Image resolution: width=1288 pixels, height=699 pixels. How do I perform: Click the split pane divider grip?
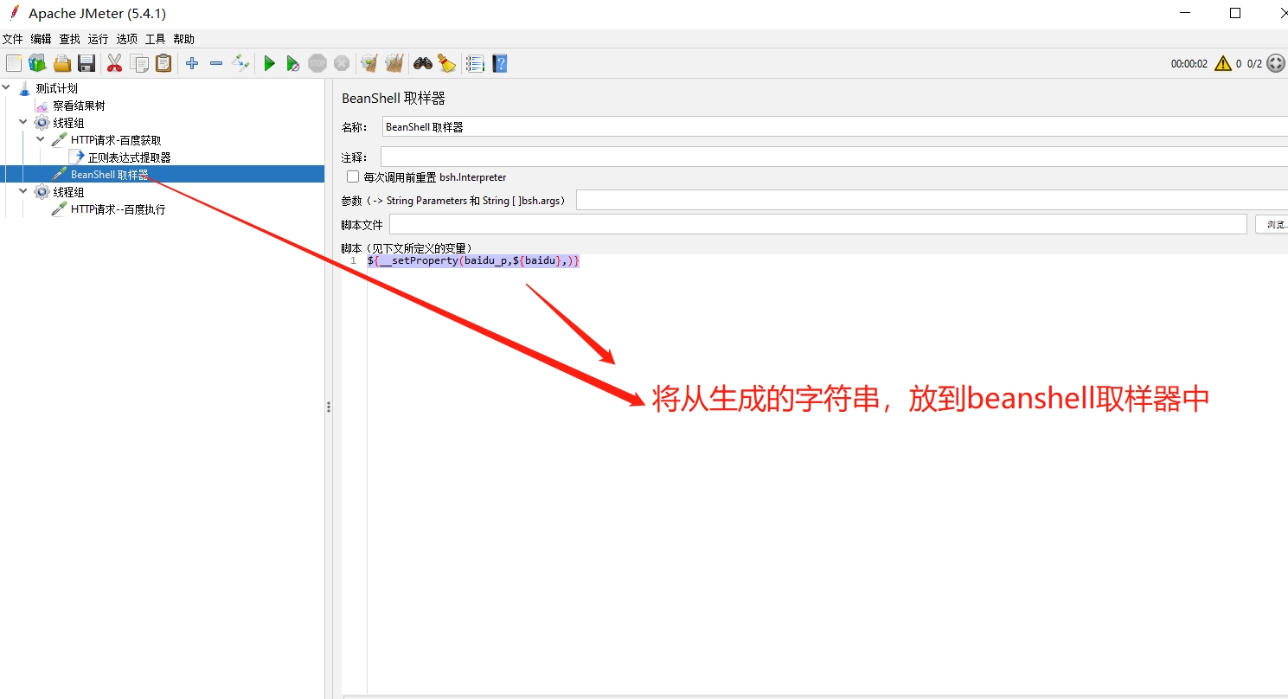pos(329,407)
